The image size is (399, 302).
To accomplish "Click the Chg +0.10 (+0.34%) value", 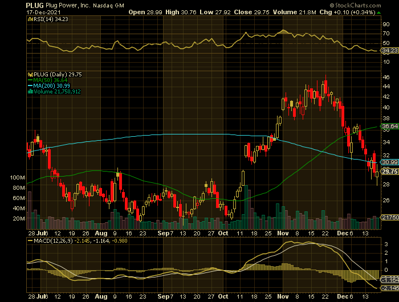I will coord(348,12).
